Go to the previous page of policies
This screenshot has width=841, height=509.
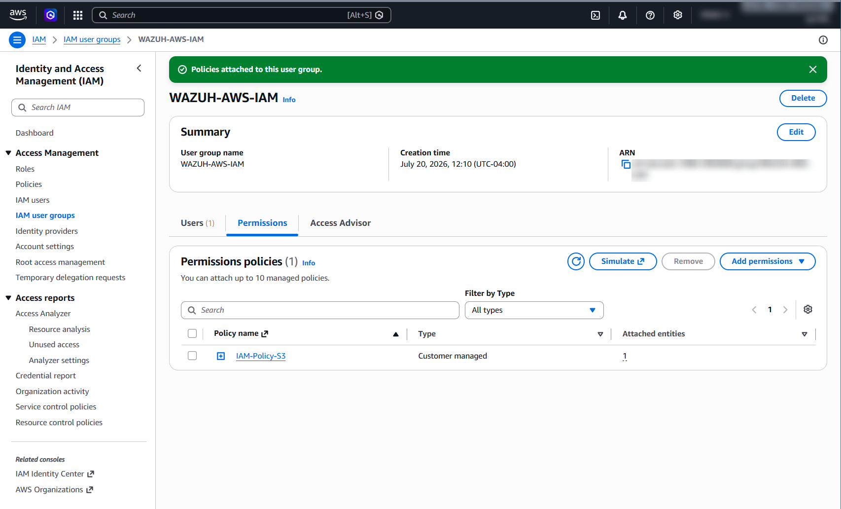click(x=754, y=310)
